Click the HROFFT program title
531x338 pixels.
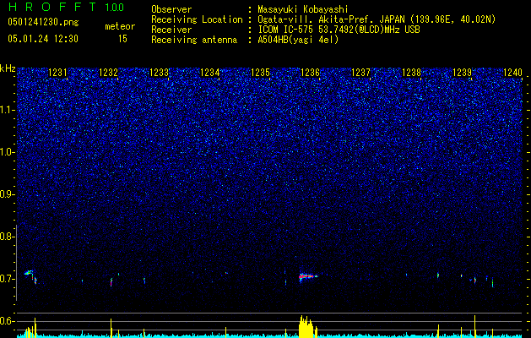tap(52, 7)
